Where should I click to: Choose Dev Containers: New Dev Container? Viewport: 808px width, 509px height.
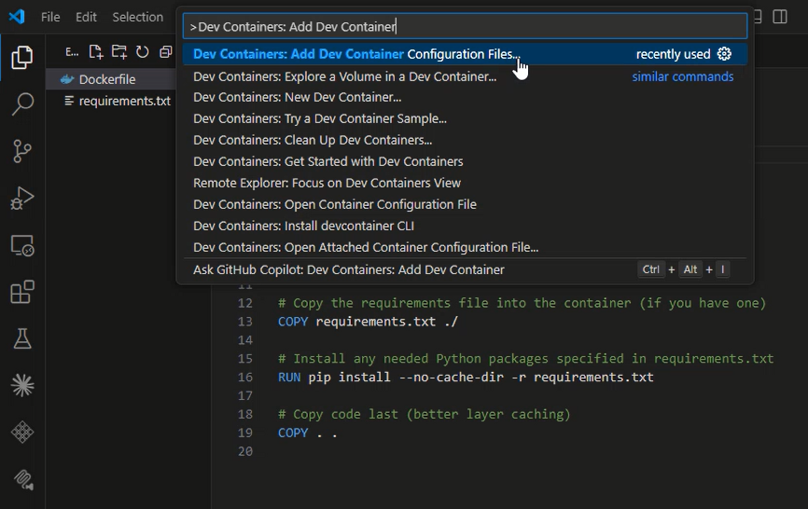(465, 97)
